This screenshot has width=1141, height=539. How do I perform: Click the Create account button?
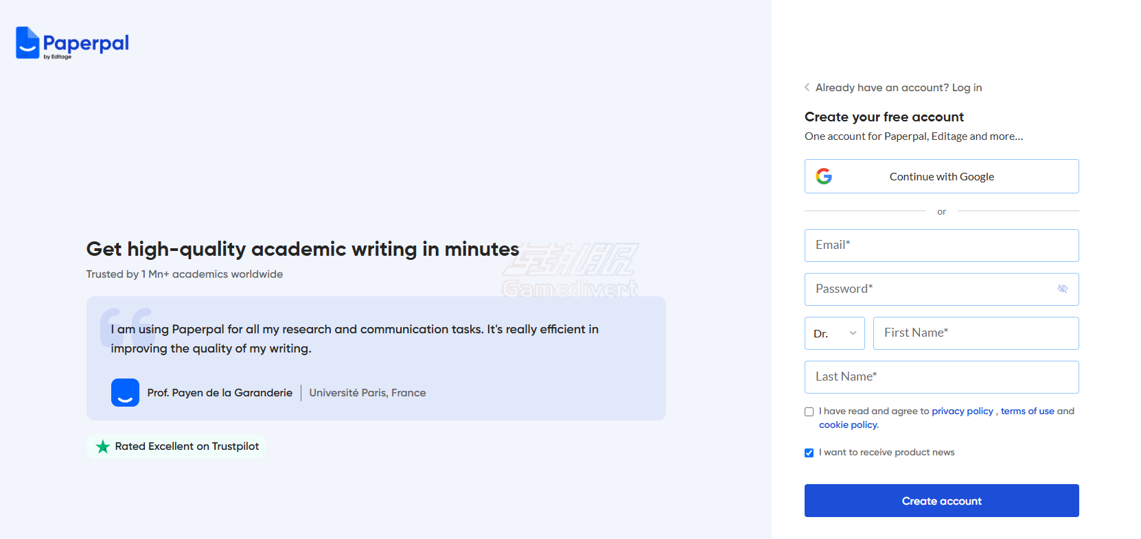tap(942, 501)
